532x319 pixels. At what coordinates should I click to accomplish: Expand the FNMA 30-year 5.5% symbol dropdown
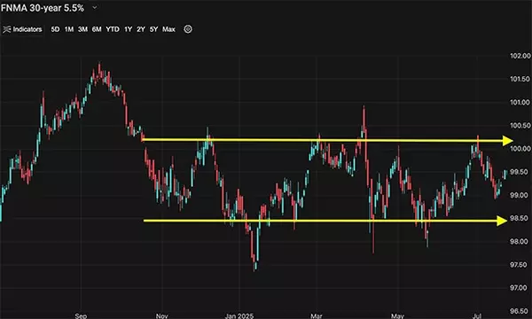pos(95,7)
